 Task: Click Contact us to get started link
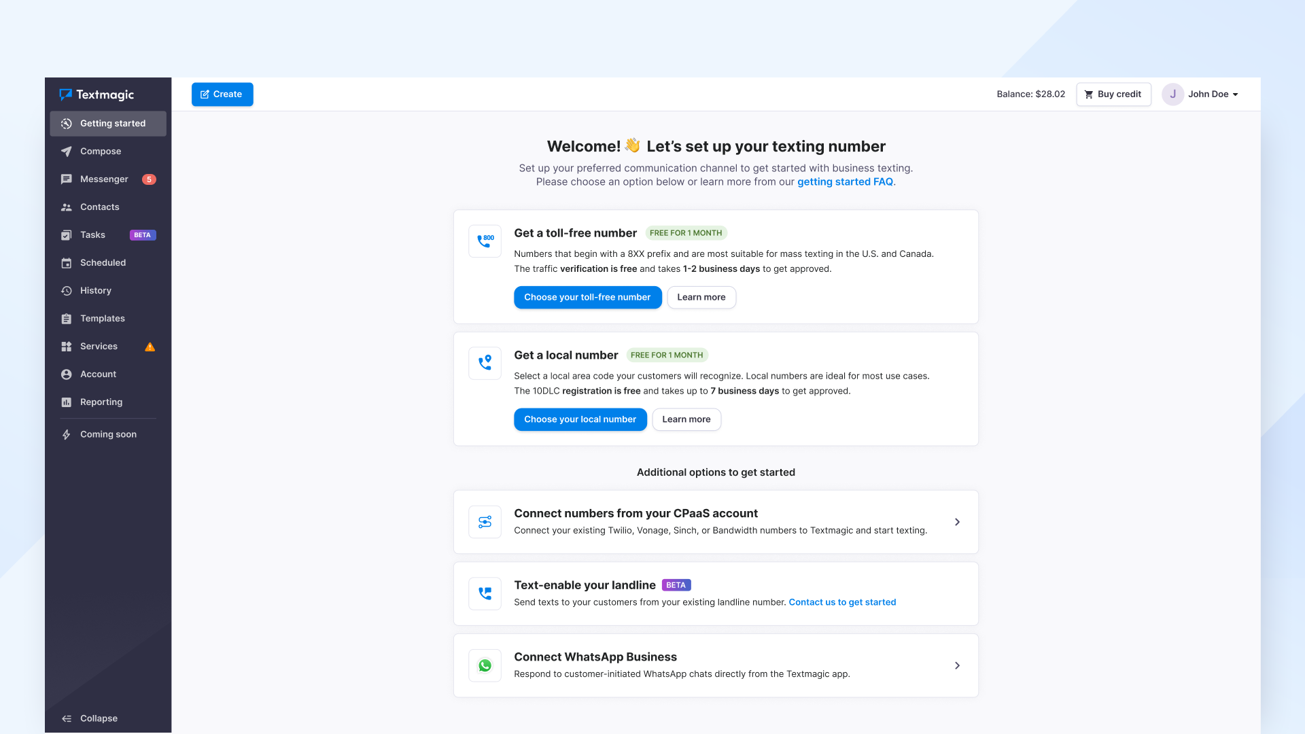842,602
